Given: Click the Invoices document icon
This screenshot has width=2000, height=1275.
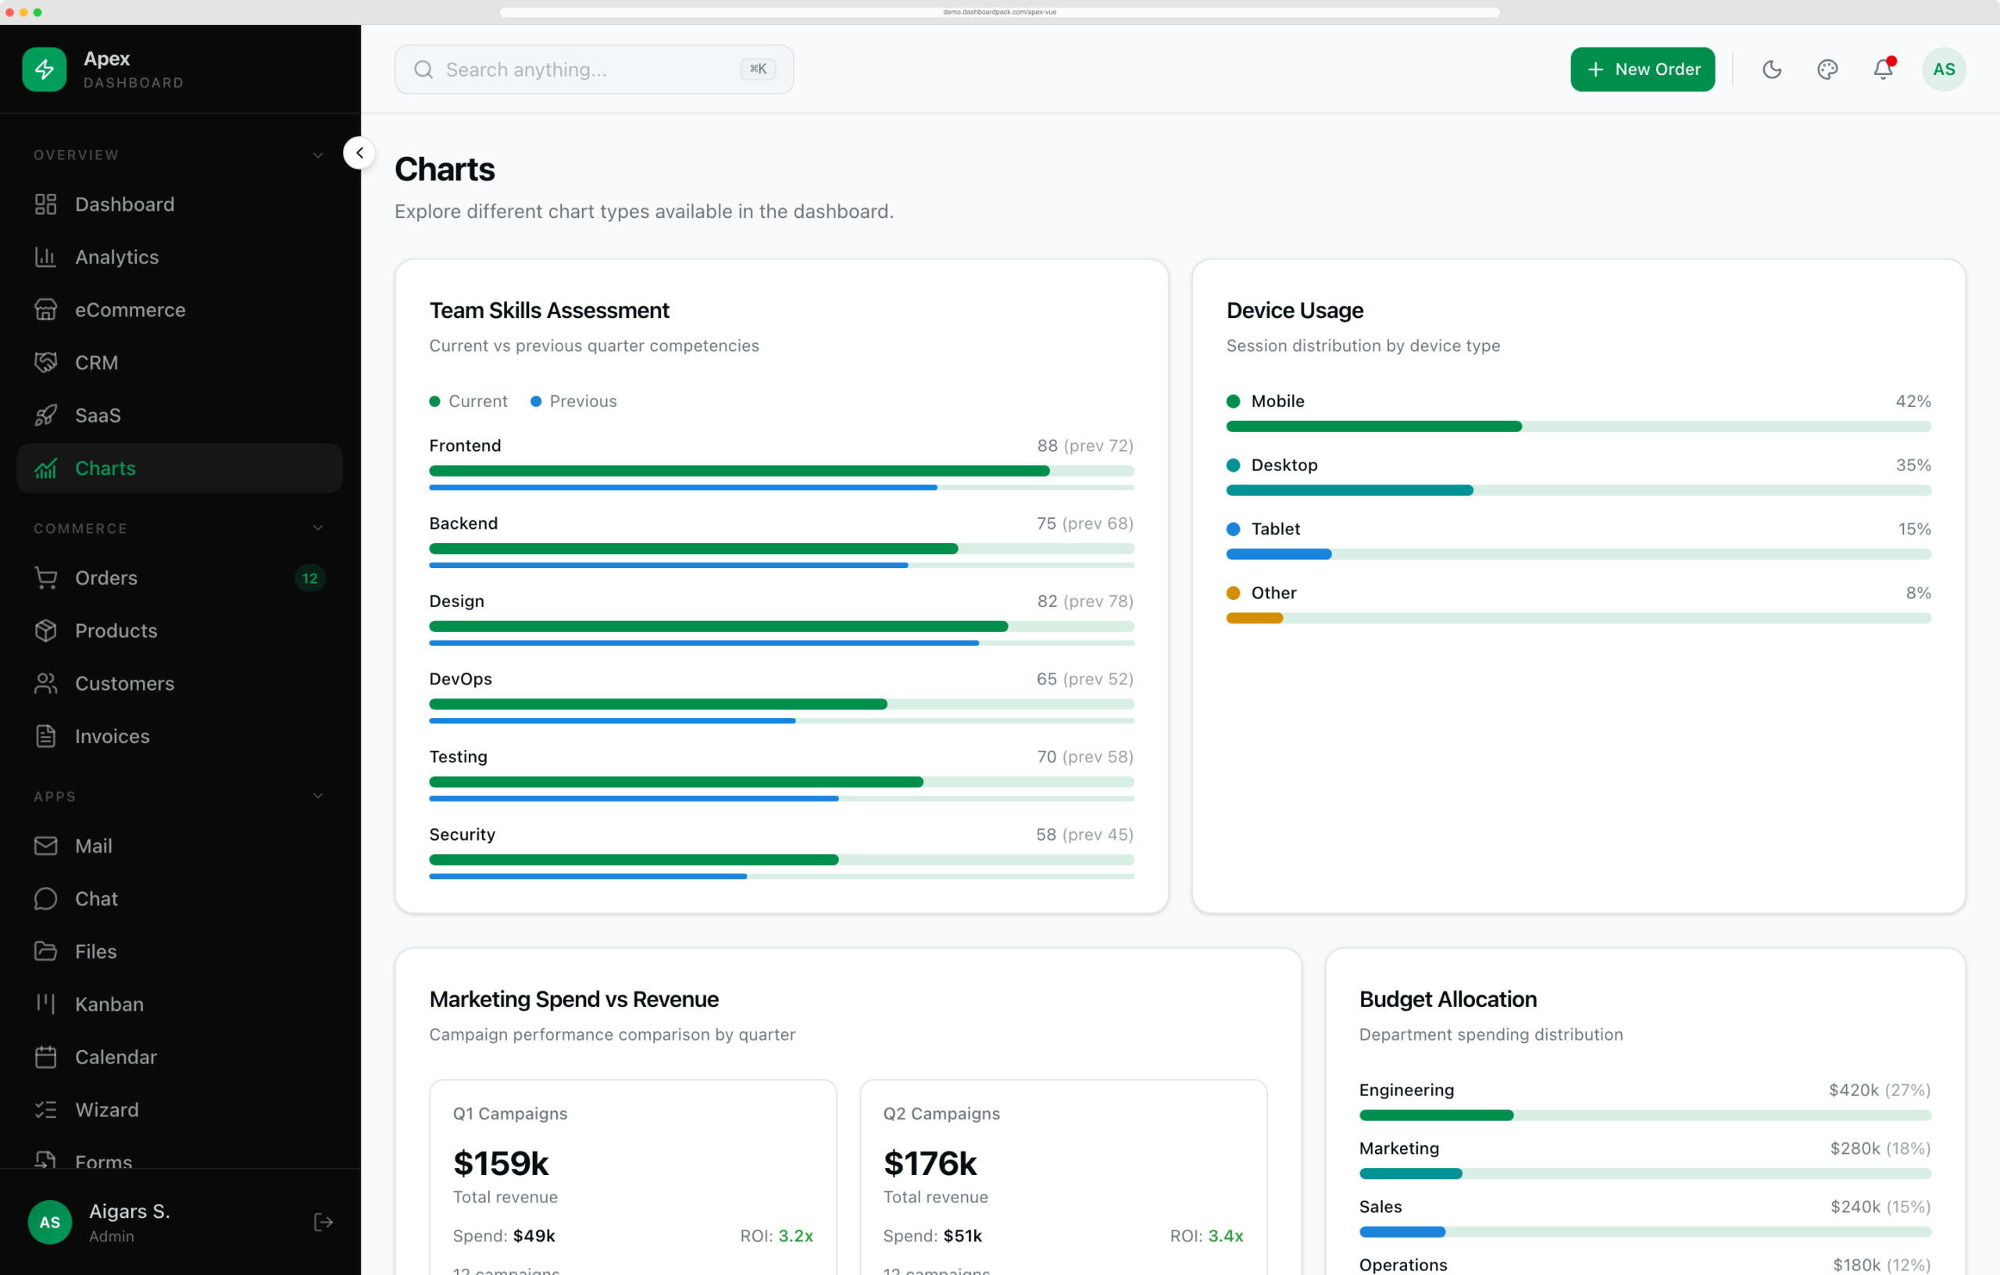Looking at the screenshot, I should click(45, 736).
